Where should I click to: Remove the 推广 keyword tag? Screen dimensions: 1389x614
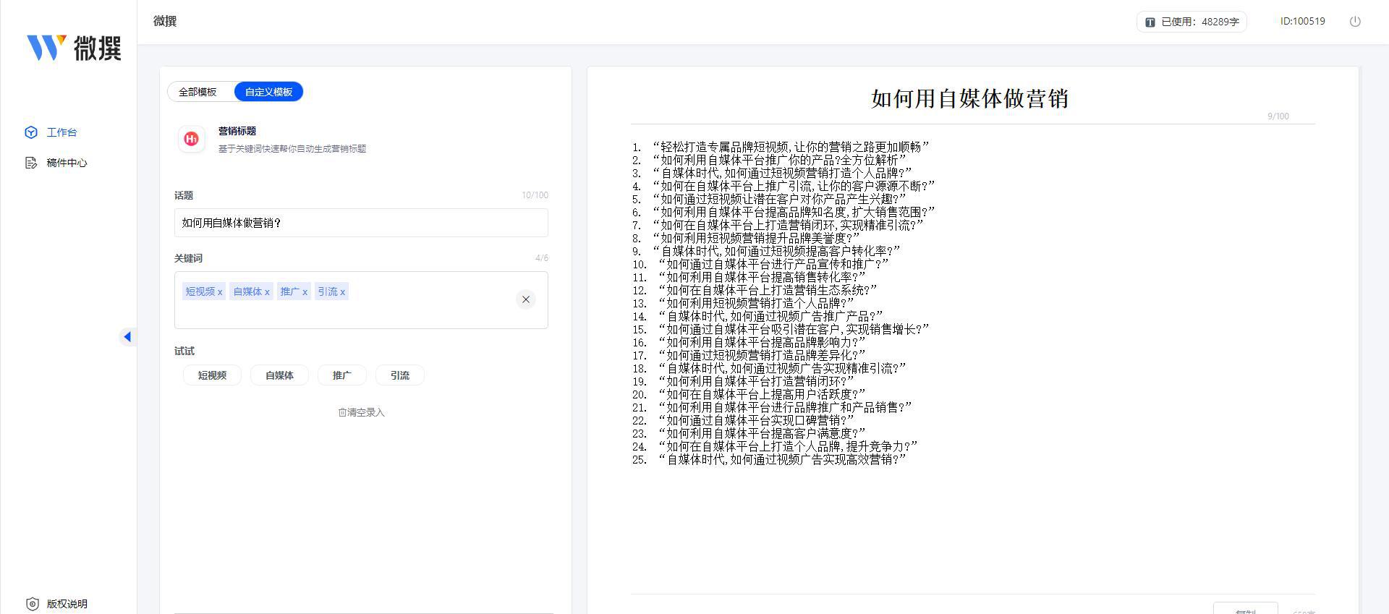tap(305, 292)
